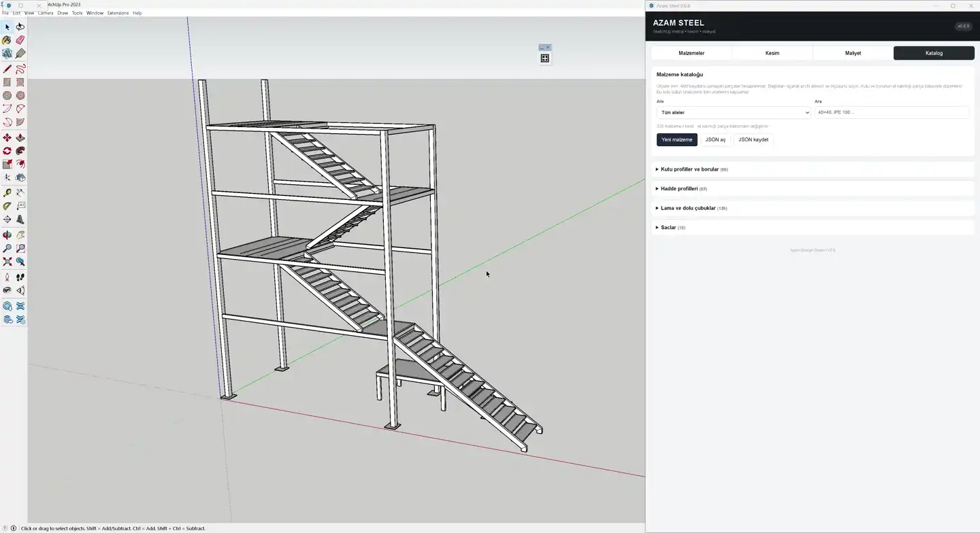Viewport: 980px width, 533px height.
Task: Select the Protractor tool
Action: pyautogui.click(x=7, y=206)
